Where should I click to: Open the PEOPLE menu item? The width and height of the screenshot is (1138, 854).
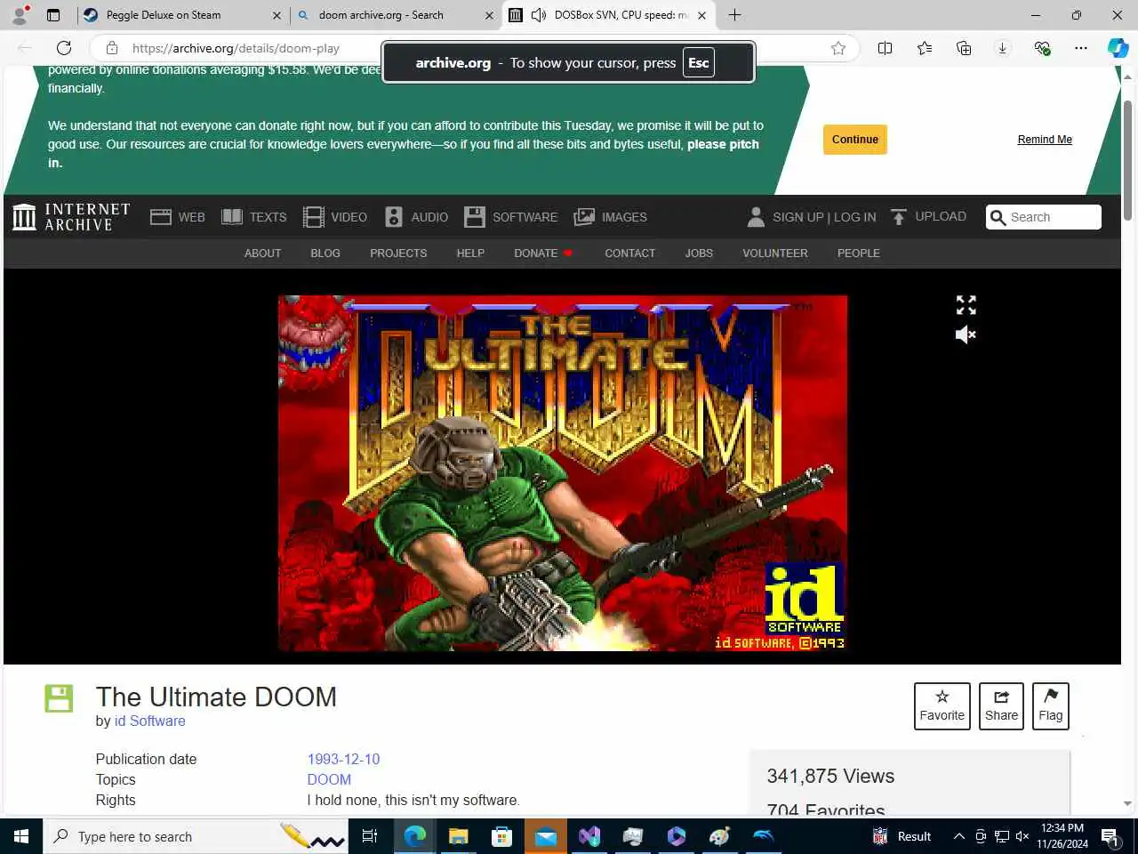coord(858,254)
